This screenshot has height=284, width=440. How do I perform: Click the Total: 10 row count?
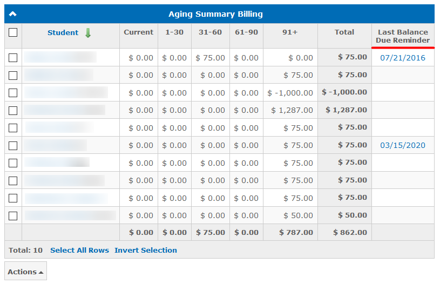click(25, 250)
